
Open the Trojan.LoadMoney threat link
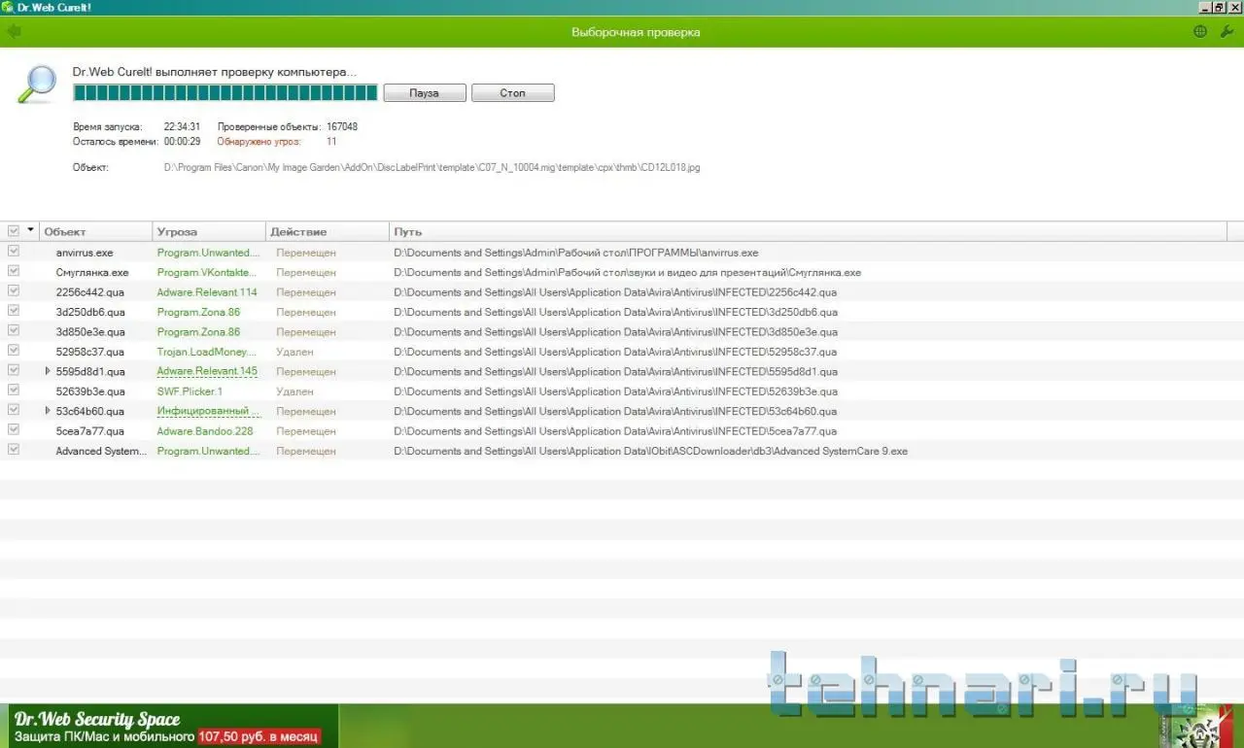pyautogui.click(x=207, y=352)
